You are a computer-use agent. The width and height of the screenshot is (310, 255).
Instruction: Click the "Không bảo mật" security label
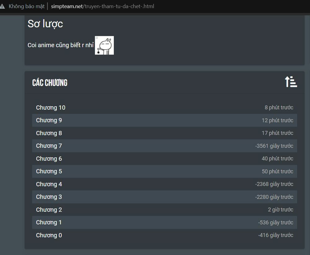pyautogui.click(x=27, y=6)
